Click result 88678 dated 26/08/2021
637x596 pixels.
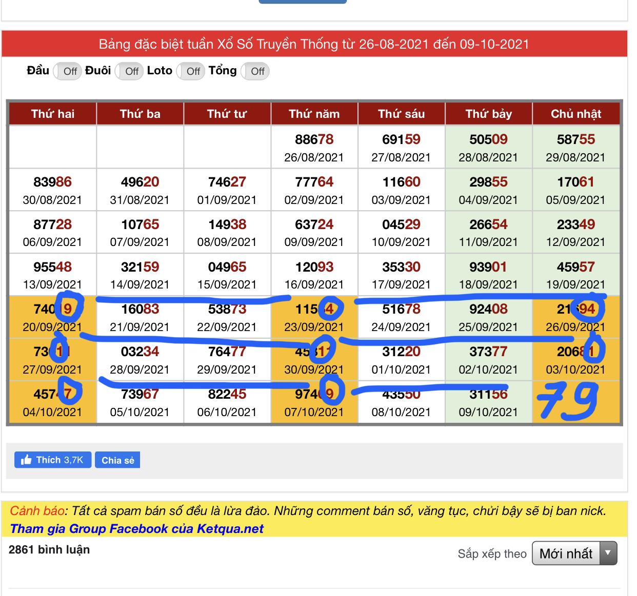point(314,147)
